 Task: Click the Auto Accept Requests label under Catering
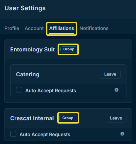click(x=50, y=91)
